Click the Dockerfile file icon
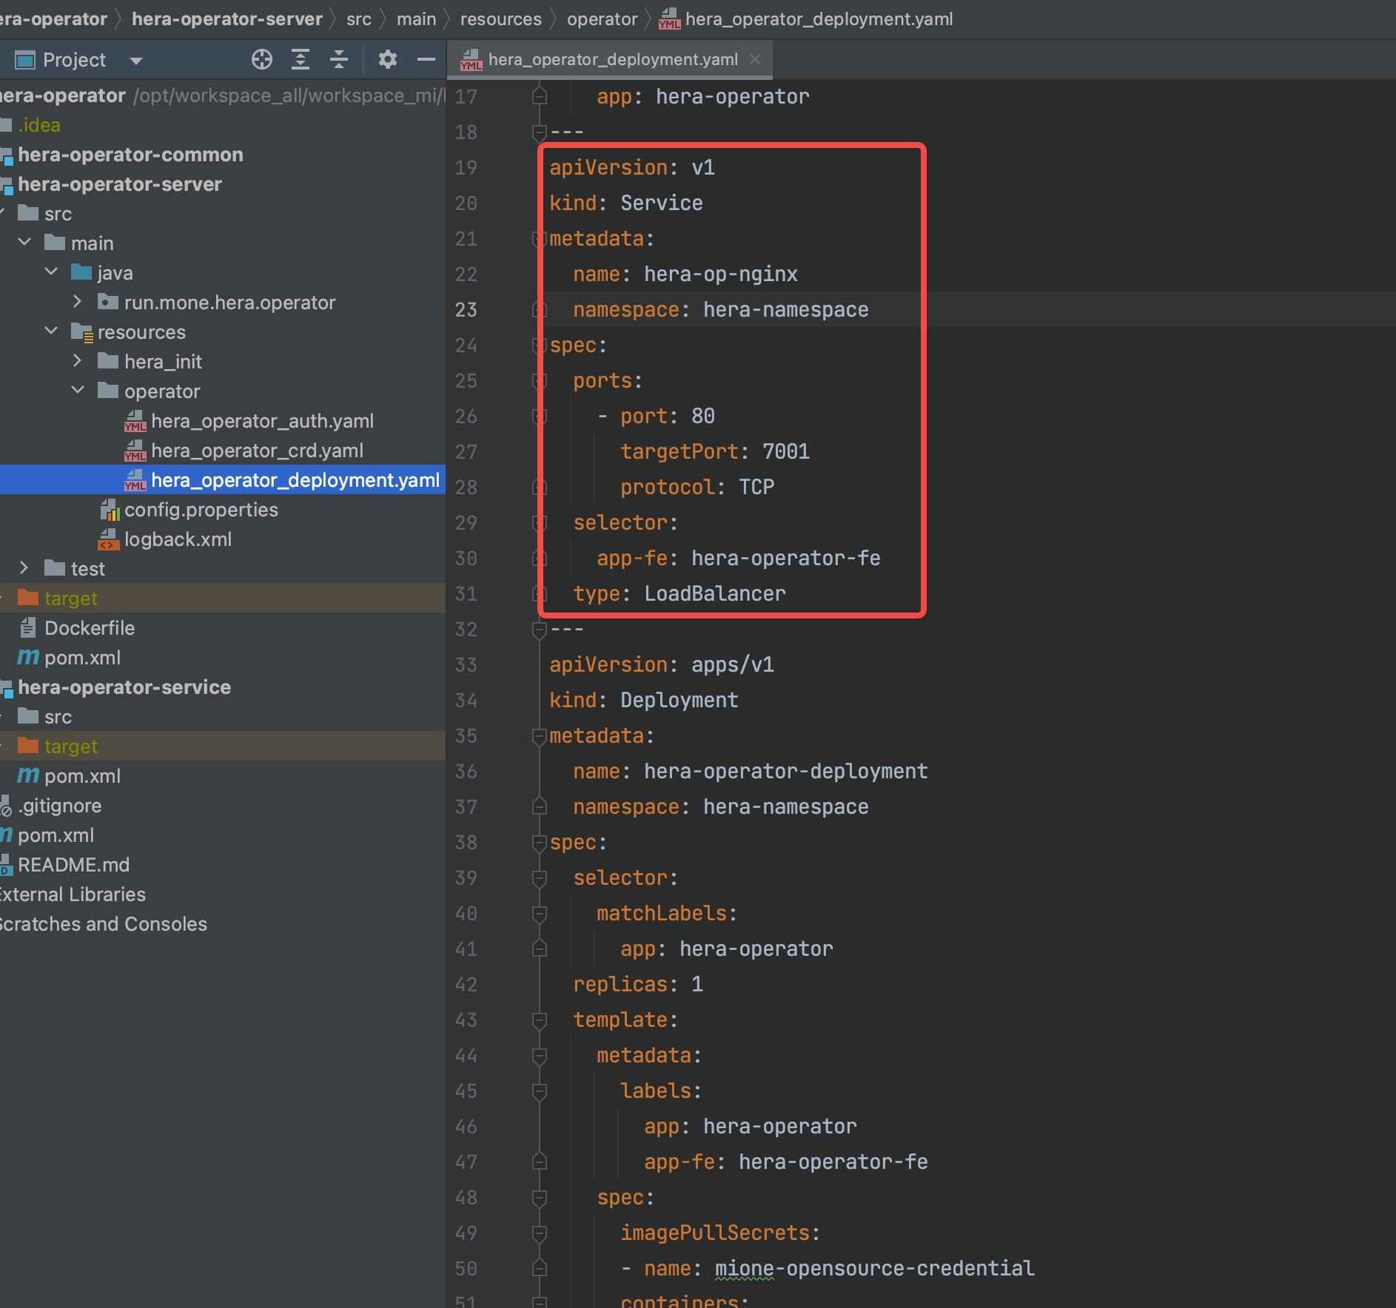Screen dimensions: 1396x1308 [x=28, y=627]
